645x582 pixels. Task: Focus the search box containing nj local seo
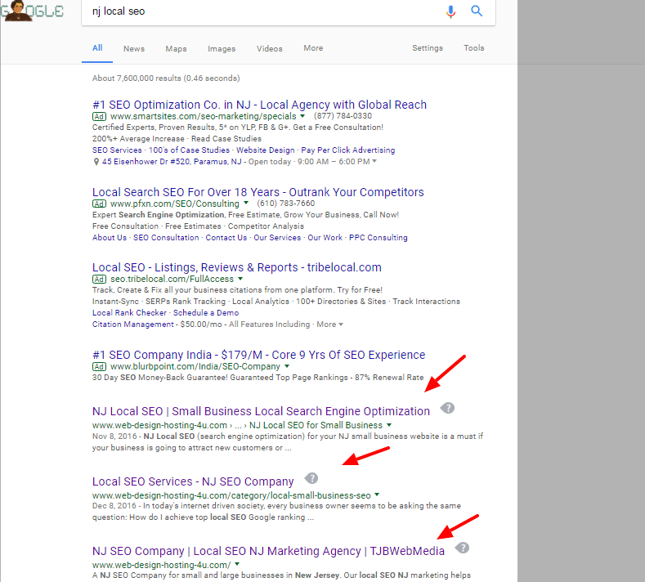pyautogui.click(x=263, y=11)
